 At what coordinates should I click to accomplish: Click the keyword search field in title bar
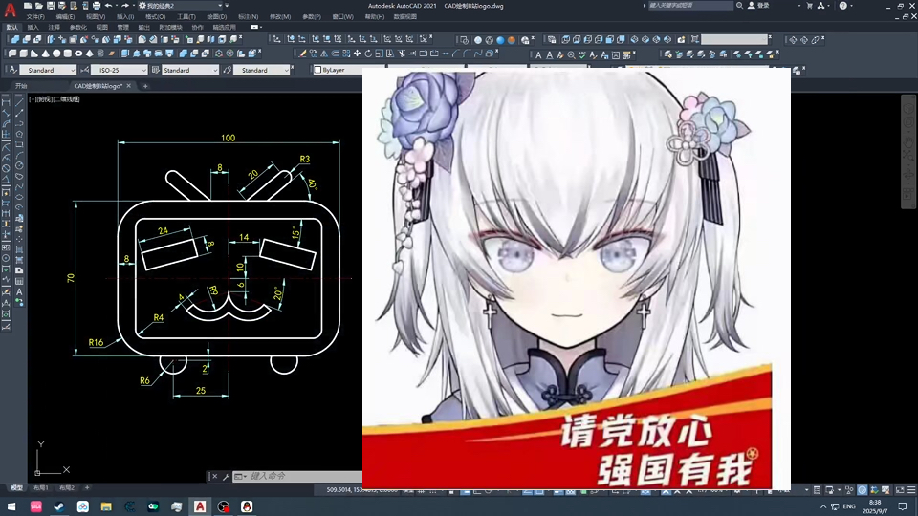690,6
